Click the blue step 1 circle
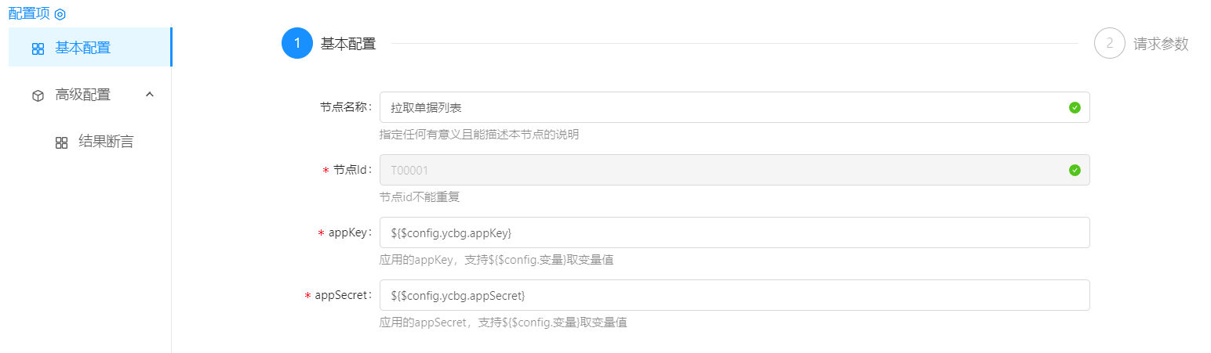 (x=296, y=44)
